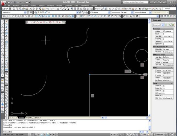177x136 pixels.
Task: Open the color control DaLayer dropdown
Action: 109,12
